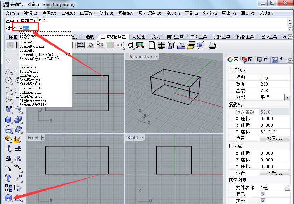Viewport: 294px width, 204px height.
Task: Open the 曲面(S) menu
Action: pos(87,13)
